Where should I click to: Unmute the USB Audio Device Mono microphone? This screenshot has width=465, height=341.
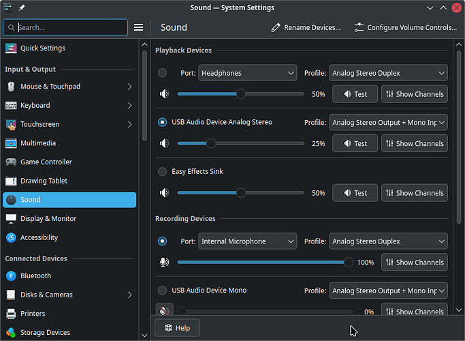[164, 311]
